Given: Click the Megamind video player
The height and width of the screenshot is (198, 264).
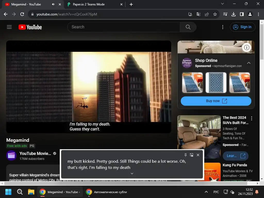Looking at the screenshot, I should [x=89, y=87].
